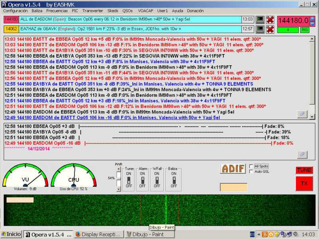Switch to Display Recepti... taskbar window
Screen dimensions: 319x239
pos(99,234)
